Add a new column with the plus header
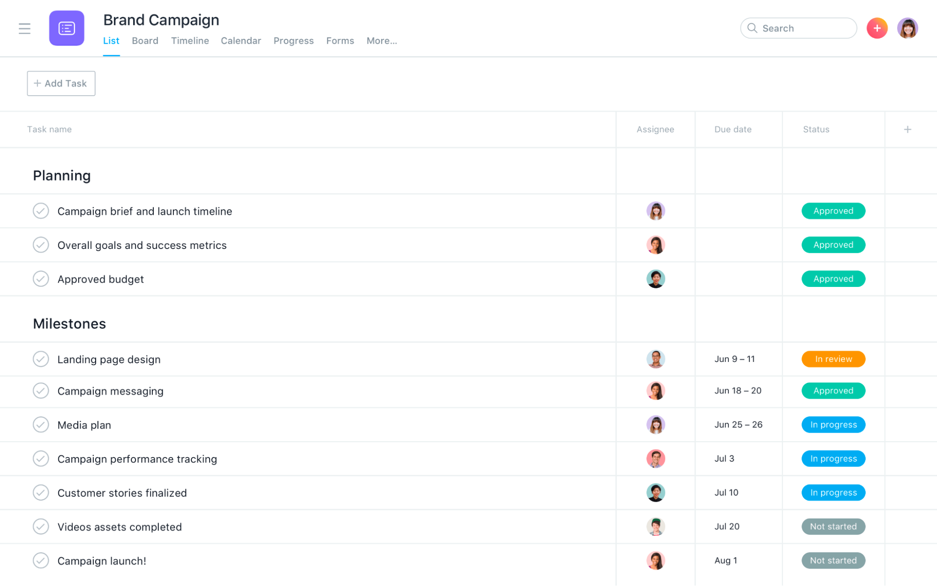The height and width of the screenshot is (586, 937). pos(907,129)
